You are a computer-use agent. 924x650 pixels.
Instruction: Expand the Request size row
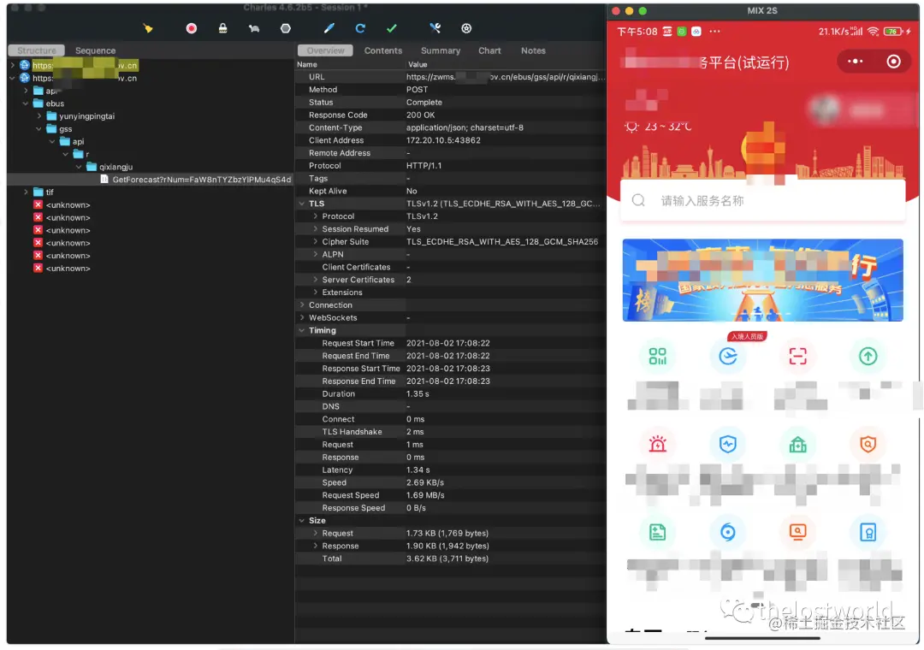pos(315,534)
